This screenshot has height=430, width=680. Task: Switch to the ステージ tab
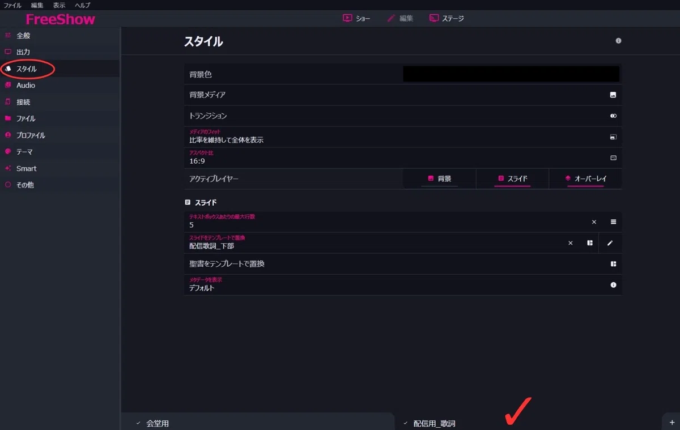tap(447, 18)
